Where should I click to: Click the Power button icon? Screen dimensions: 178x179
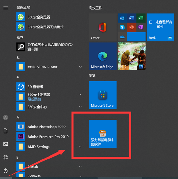pos(5,171)
